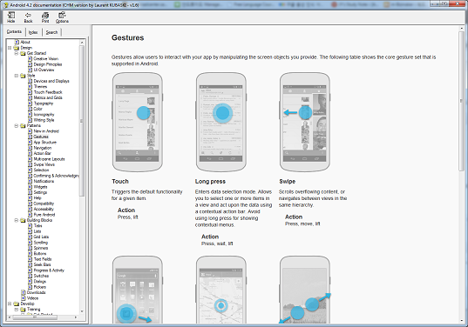
Task: Click the phone illustration showing a map
Action: [x=221, y=290]
